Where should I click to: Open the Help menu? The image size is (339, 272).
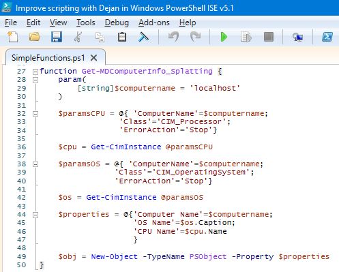tap(188, 22)
